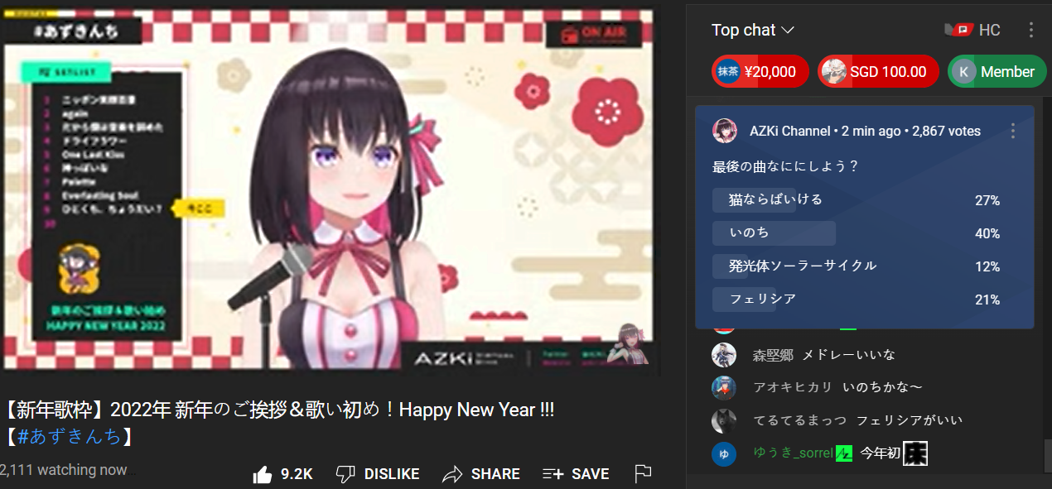Open the ¥20,000 super chat chip
The image size is (1052, 489).
[760, 71]
